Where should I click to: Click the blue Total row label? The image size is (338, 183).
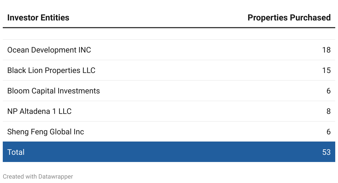coord(16,152)
